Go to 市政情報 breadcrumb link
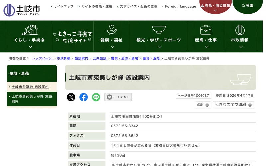 click(64, 58)
